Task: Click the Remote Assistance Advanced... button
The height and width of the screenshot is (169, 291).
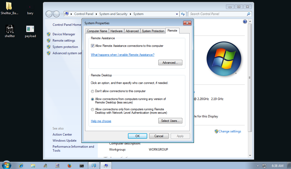Action: click(170, 63)
